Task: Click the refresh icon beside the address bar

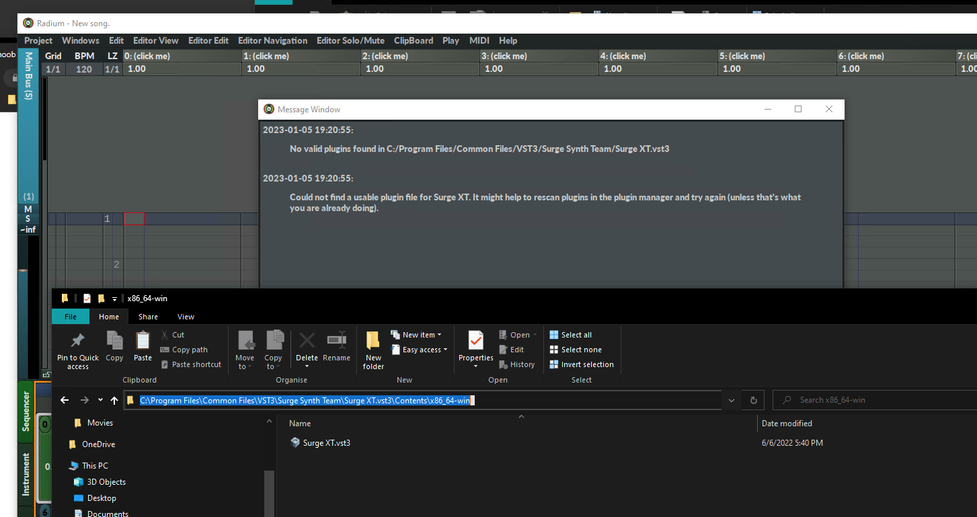Action: (x=752, y=400)
